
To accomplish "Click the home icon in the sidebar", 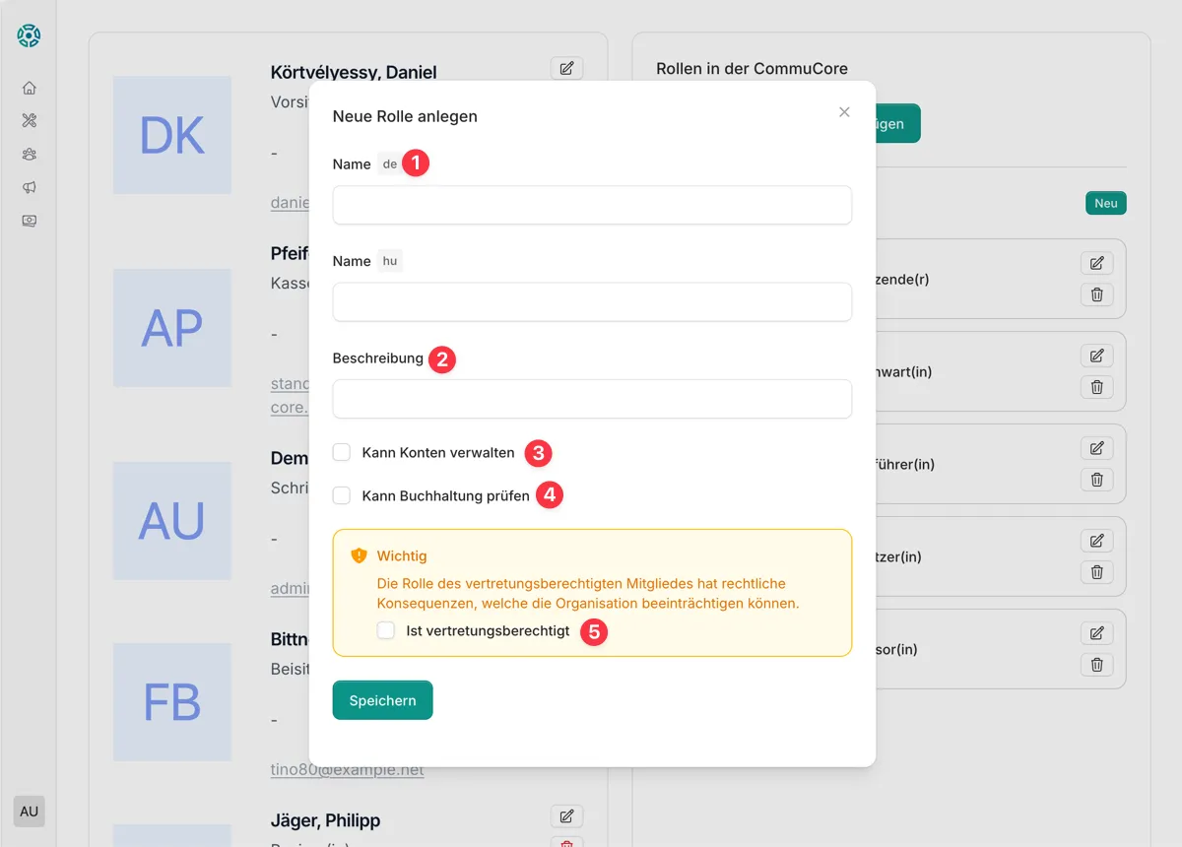I will [x=29, y=88].
